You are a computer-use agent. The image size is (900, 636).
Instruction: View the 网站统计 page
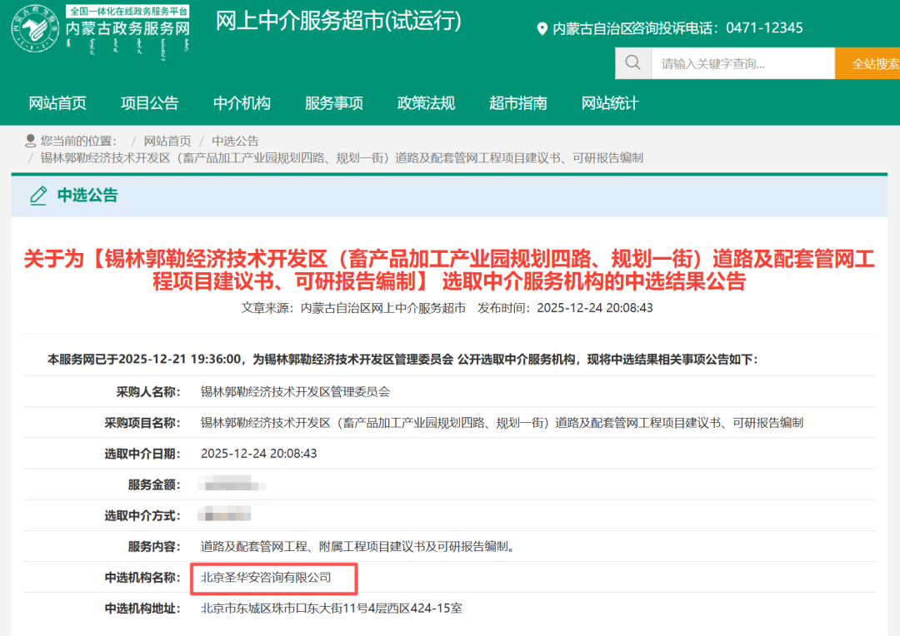coord(610,103)
